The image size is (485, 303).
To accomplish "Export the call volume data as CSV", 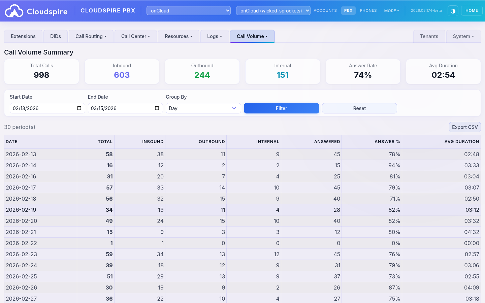I will 465,127.
